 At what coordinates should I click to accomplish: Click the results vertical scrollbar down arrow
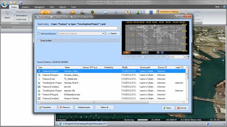click(187, 99)
